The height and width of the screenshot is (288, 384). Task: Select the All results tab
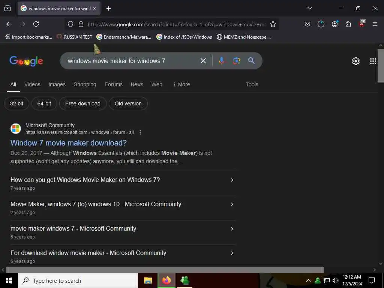(13, 84)
